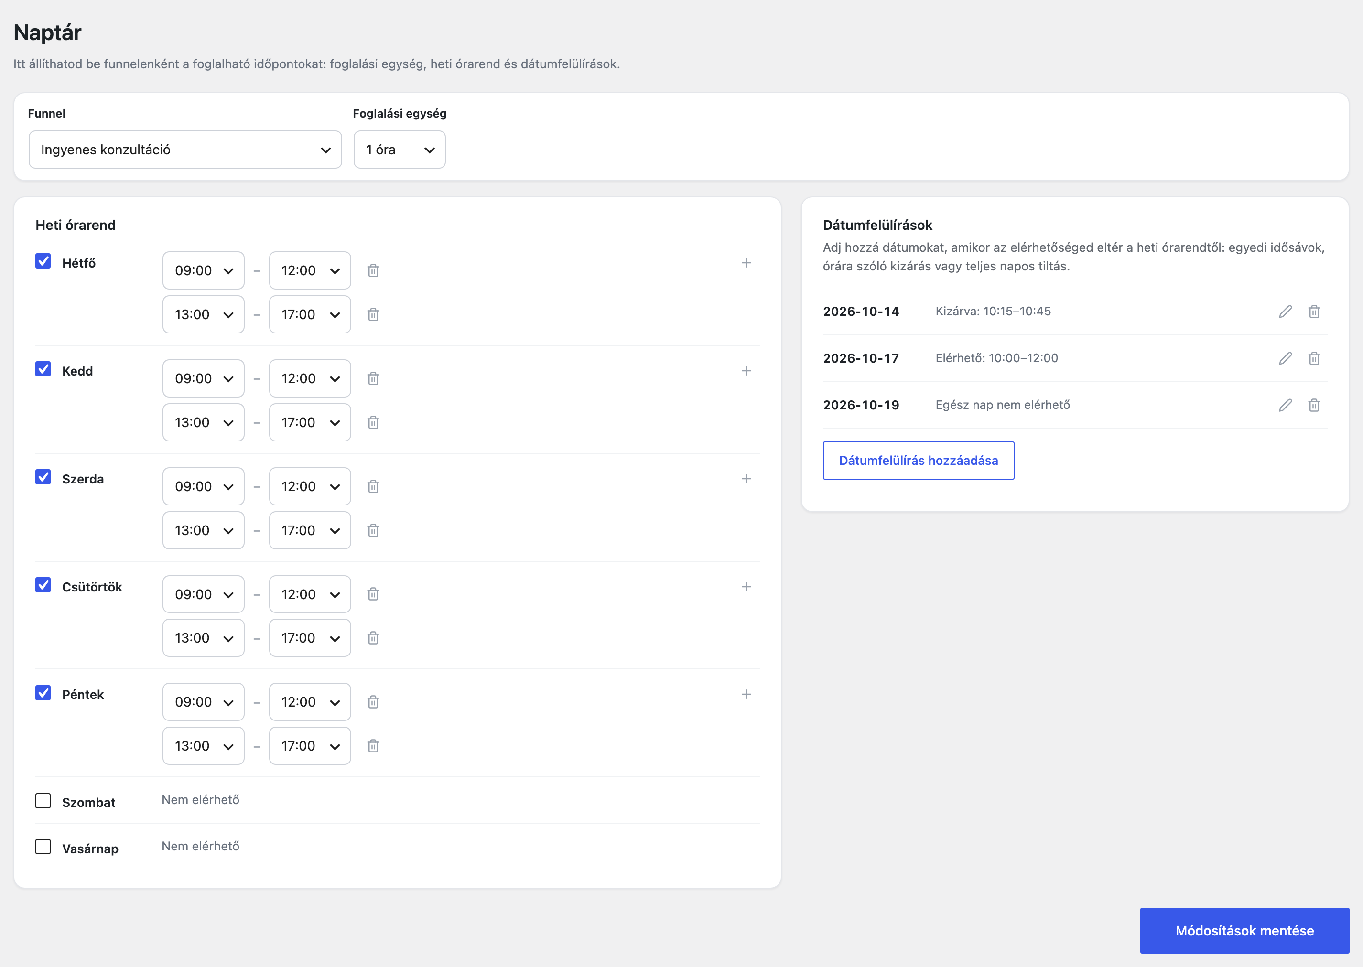
Task: Add a time slot to Szerda
Action: click(x=746, y=479)
